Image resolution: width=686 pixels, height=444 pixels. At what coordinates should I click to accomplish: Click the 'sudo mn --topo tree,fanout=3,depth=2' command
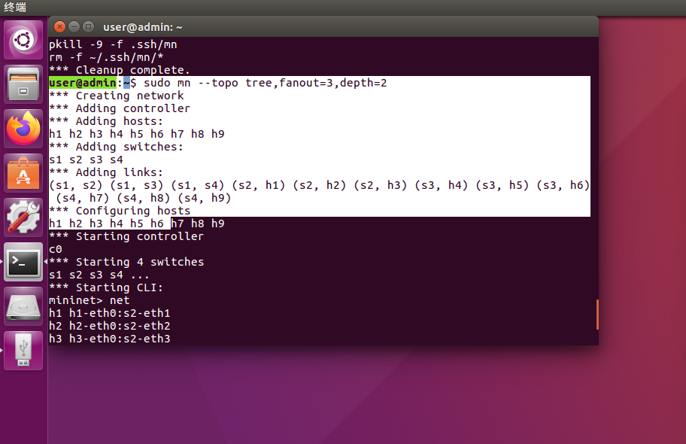point(265,83)
